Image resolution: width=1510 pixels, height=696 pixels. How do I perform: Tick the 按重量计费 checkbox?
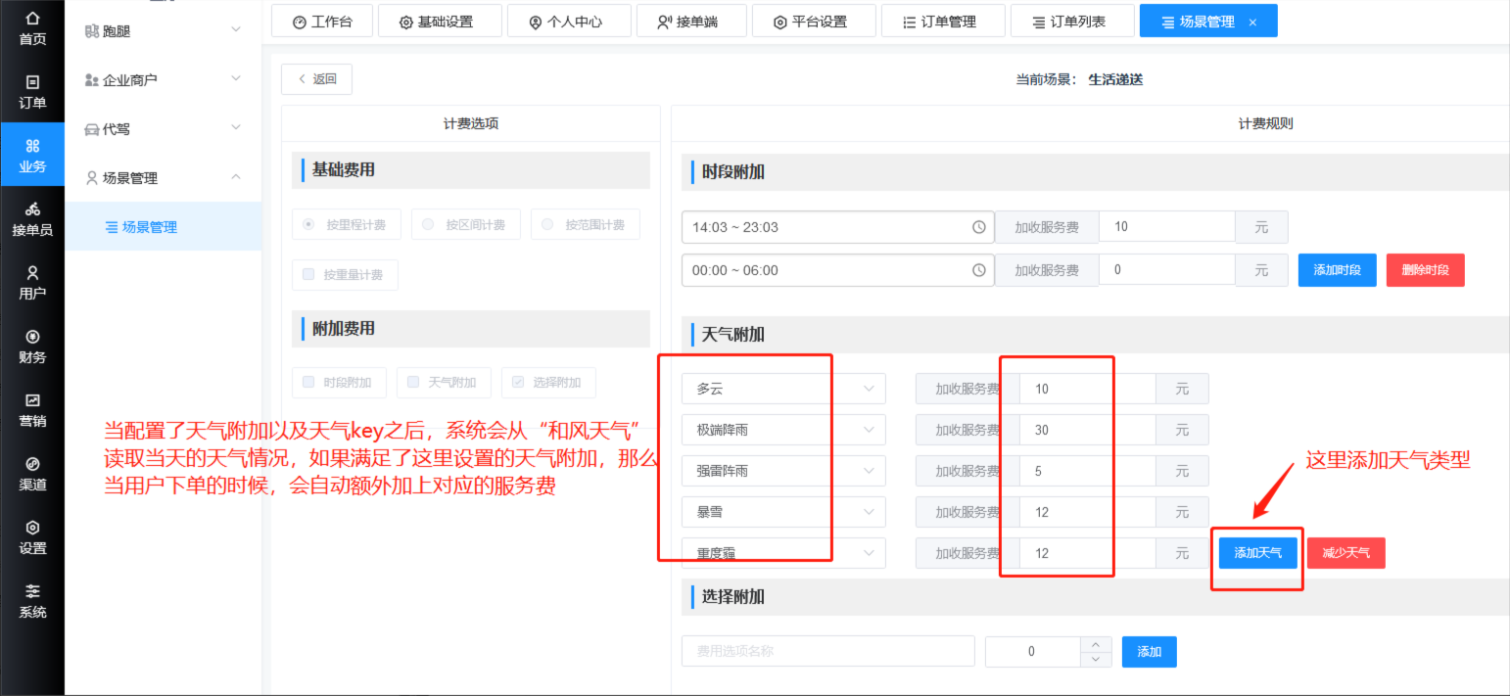click(308, 275)
